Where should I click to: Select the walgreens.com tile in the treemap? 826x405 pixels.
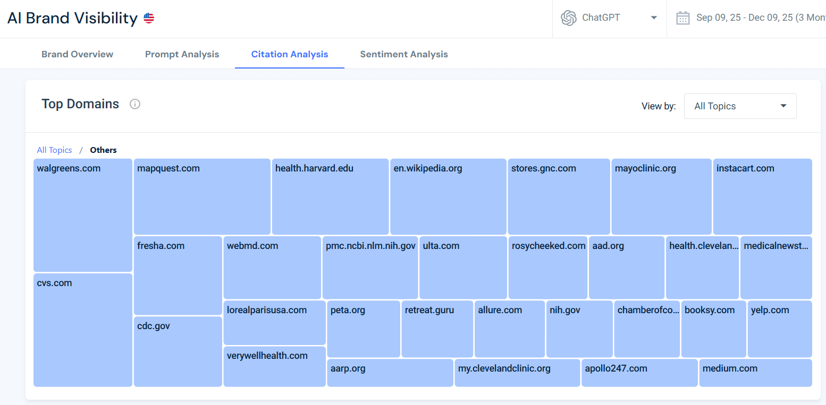click(x=82, y=215)
